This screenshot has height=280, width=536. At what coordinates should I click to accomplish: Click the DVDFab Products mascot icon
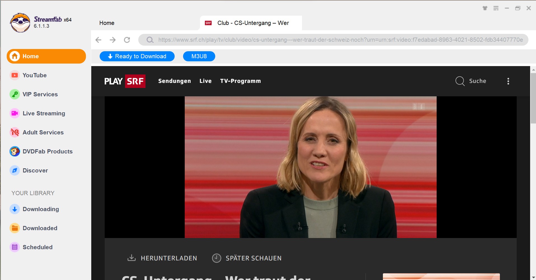click(15, 151)
